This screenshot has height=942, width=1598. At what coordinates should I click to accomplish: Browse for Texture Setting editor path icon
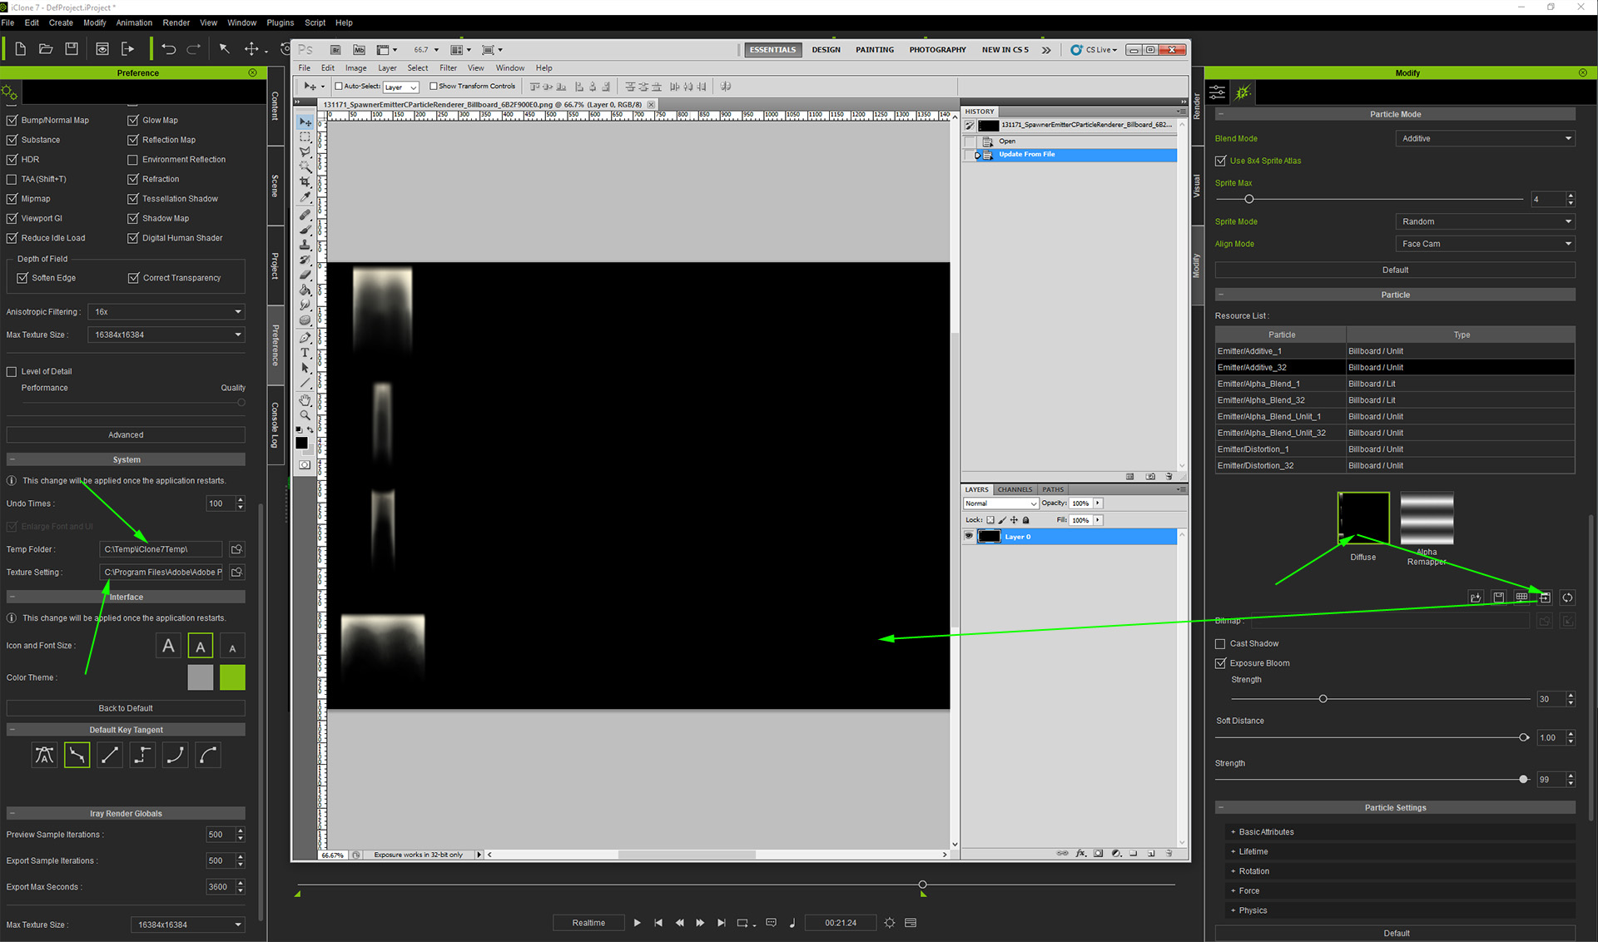[x=236, y=573]
